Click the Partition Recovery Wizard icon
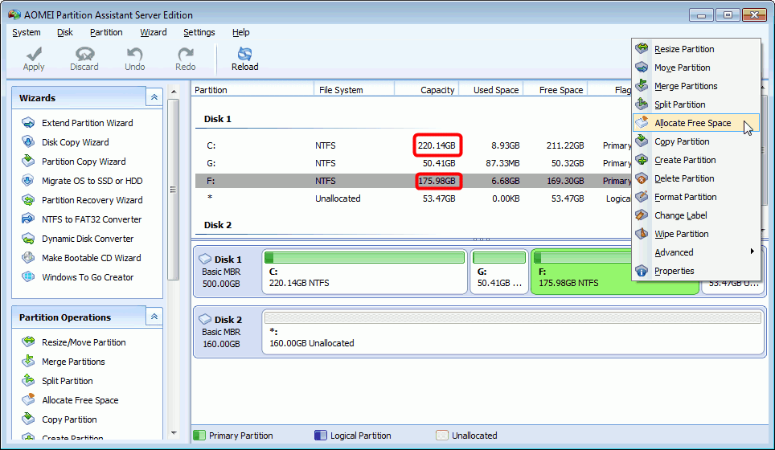Screen dimensions: 775x450 tap(28, 199)
